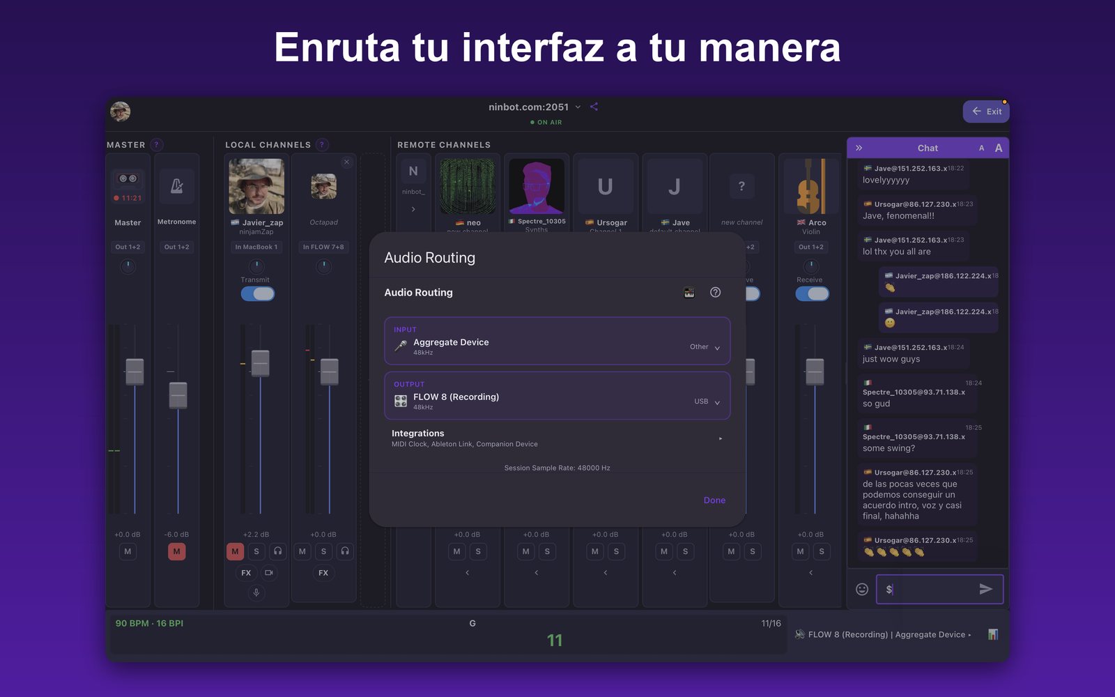Screen dimensions: 1115x697
Task: Click the Spectre_10305 avatar thumbnail
Action: click(x=537, y=186)
